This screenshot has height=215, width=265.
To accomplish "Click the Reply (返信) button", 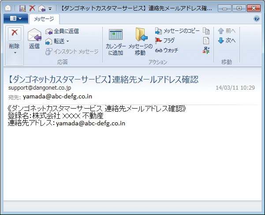I will point(34,38).
